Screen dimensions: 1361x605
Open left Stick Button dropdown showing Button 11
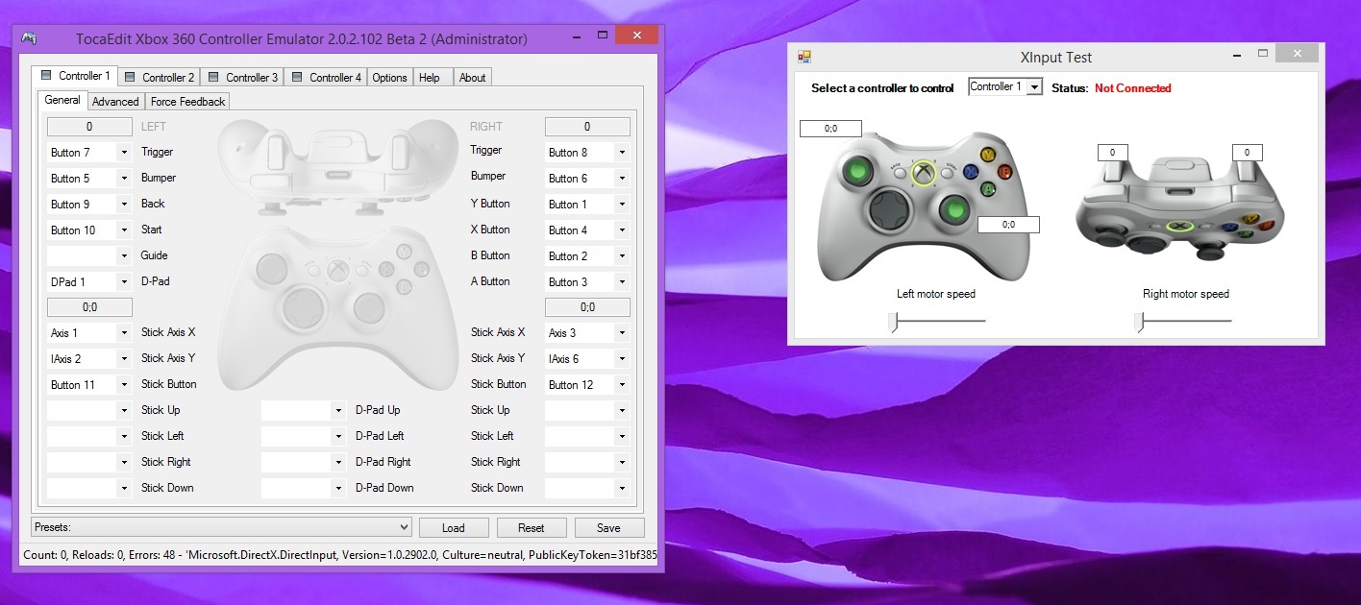point(89,384)
